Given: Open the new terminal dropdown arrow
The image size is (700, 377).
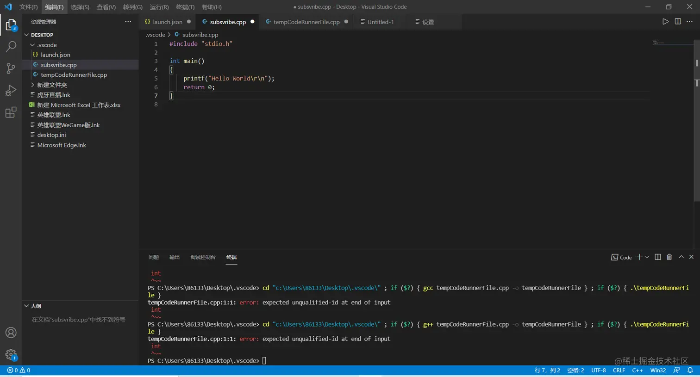Looking at the screenshot, I should pyautogui.click(x=647, y=257).
